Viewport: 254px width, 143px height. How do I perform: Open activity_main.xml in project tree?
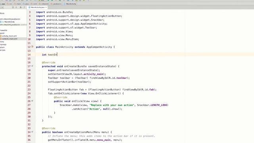tap(10, 36)
